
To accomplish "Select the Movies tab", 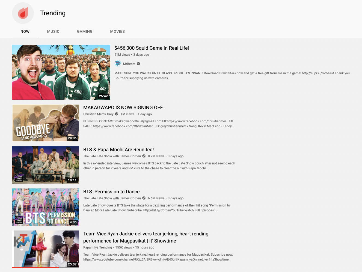I will pyautogui.click(x=117, y=31).
